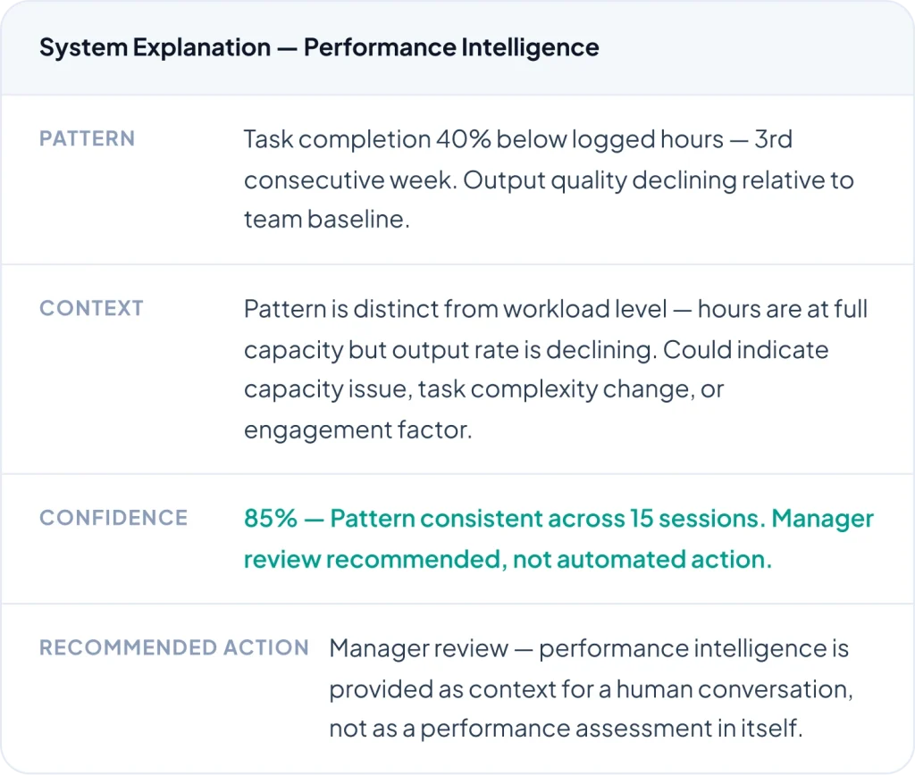The width and height of the screenshot is (915, 775).
Task: Select the CONFIDENCE row label
Action: (113, 518)
